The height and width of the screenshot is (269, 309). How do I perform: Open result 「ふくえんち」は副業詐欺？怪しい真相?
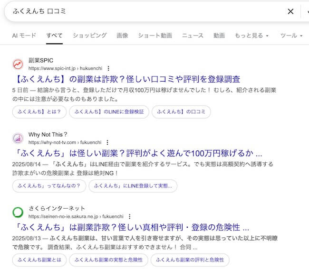(x=132, y=227)
